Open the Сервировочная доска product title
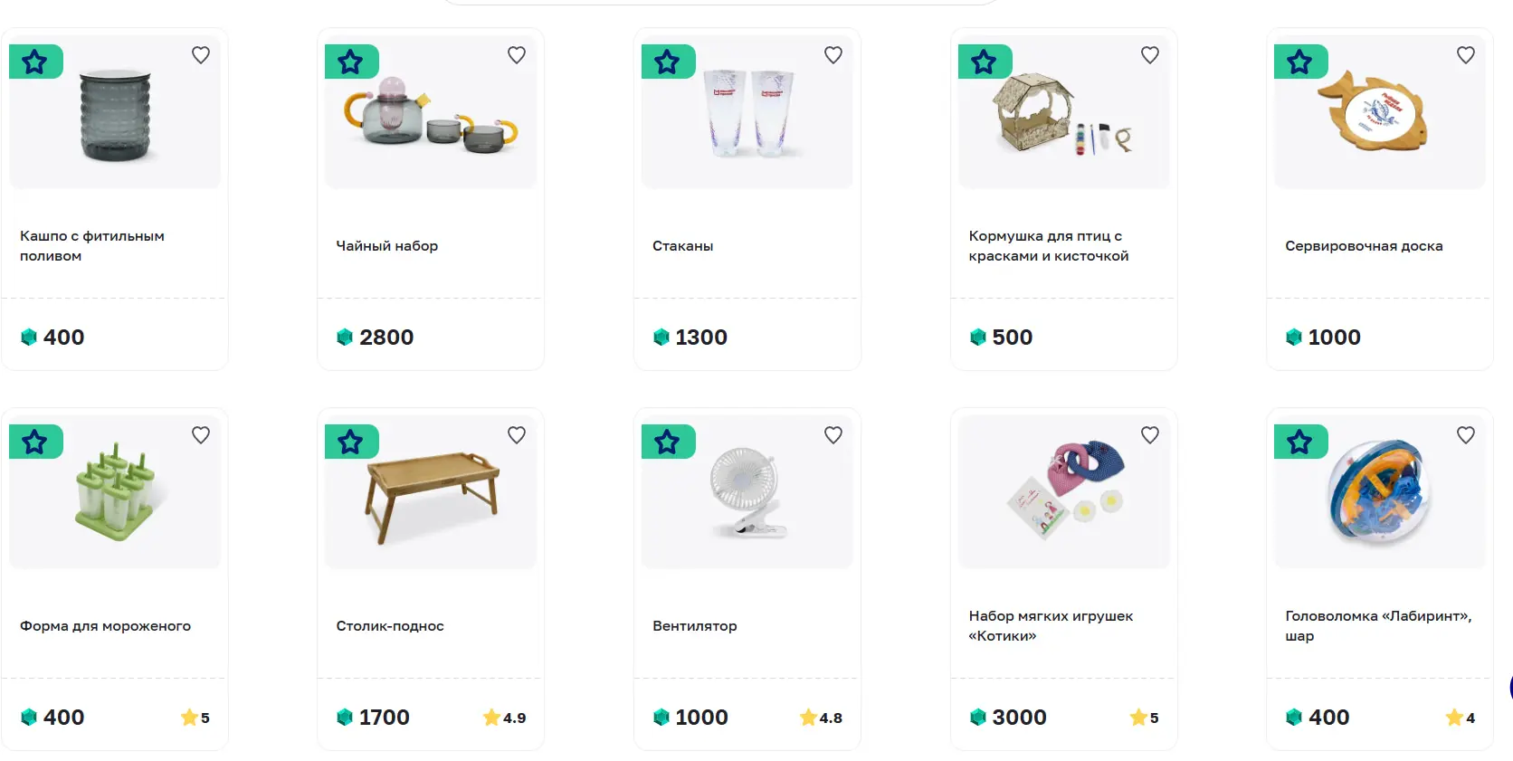 (1364, 246)
